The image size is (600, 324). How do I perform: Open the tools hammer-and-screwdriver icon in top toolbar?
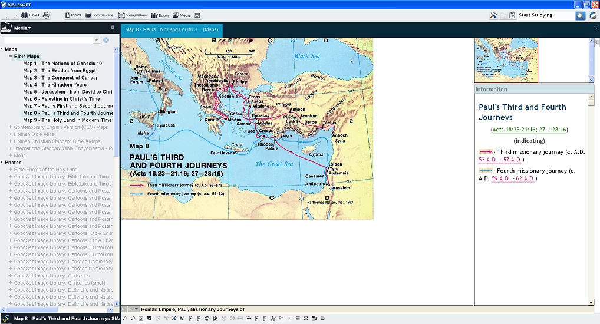[x=493, y=15]
